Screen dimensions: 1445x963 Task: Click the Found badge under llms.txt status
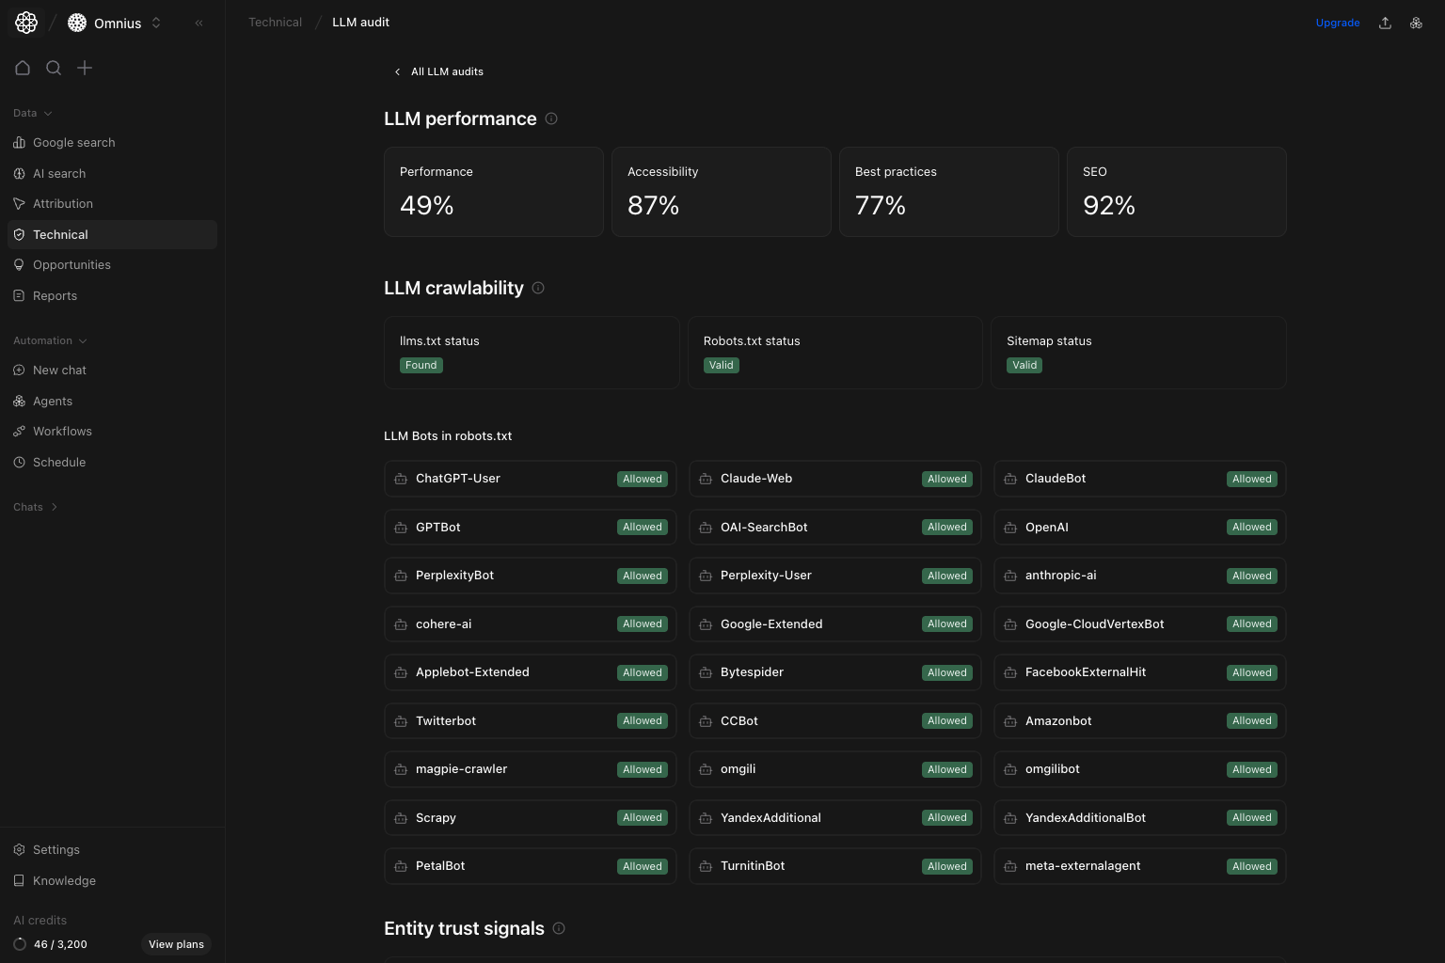421,366
